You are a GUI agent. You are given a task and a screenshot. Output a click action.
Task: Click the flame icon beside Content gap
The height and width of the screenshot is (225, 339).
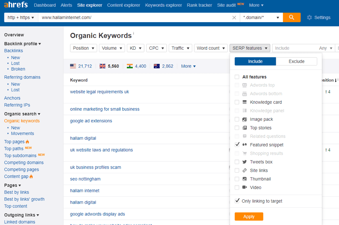pos(31,176)
